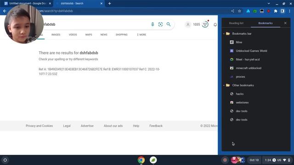Image resolution: width=294 pixels, height=165 pixels.
Task: Open the red circle extension icon
Action: click(269, 11)
